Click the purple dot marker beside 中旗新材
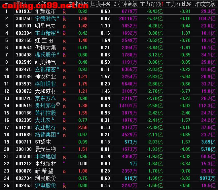The width and height of the screenshot is (218, 190). (x=64, y=162)
